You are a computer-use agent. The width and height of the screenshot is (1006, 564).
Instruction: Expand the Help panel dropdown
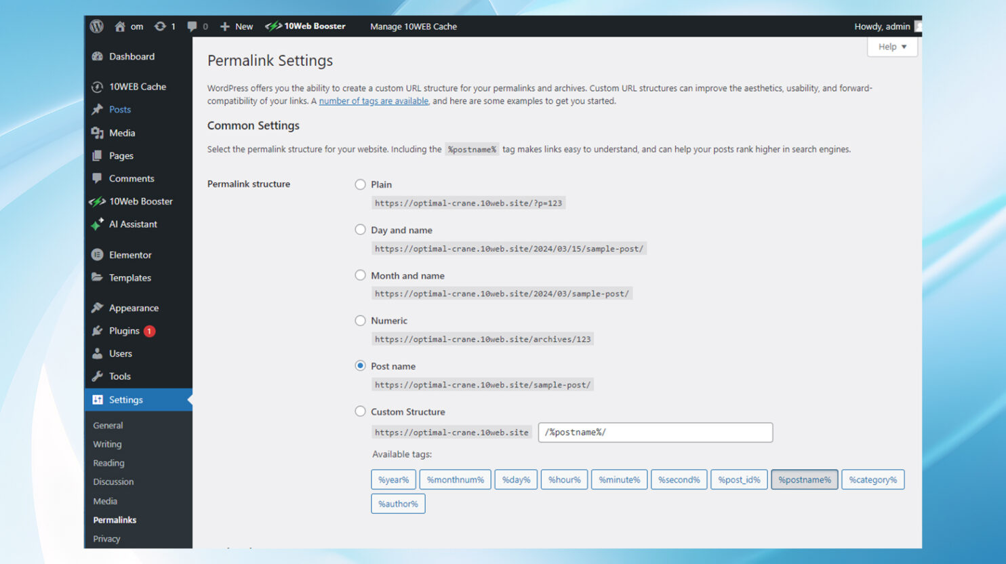point(891,46)
